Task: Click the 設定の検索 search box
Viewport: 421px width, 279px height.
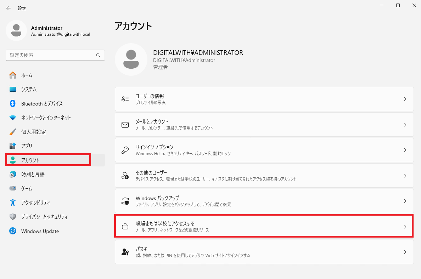Action: tap(55, 55)
